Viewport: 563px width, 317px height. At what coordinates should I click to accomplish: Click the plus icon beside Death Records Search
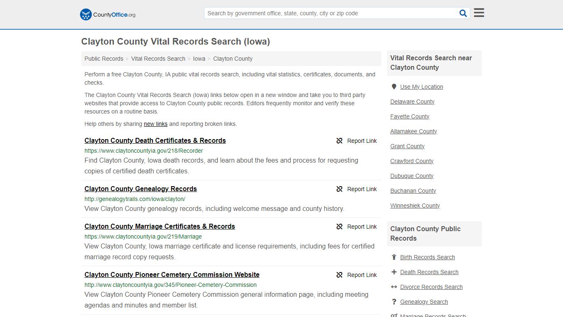(x=394, y=272)
